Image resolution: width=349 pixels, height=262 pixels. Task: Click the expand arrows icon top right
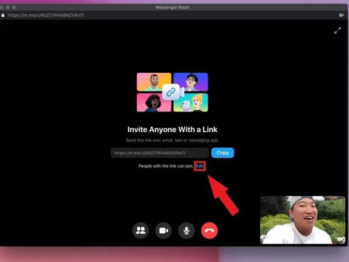pos(337,31)
